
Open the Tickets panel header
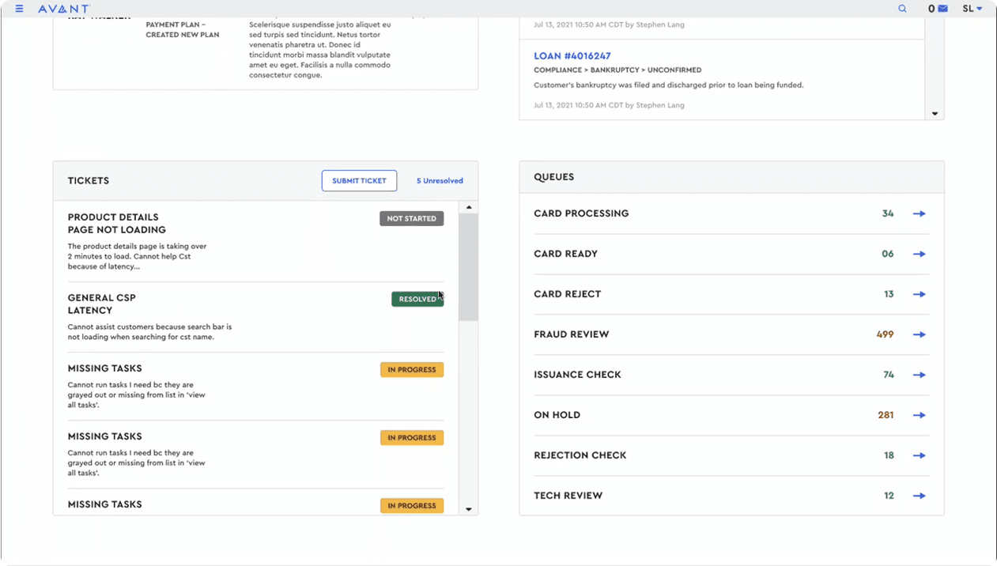pyautogui.click(x=88, y=180)
